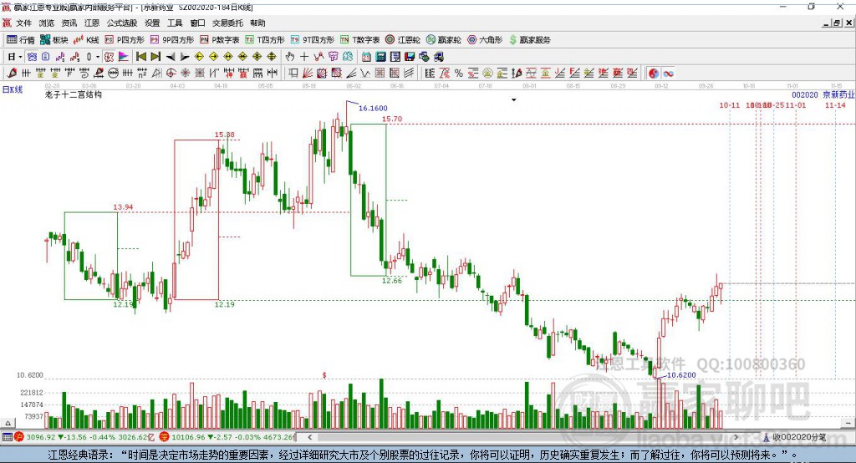Open the 公式选股 menu
The height and width of the screenshot is (463, 856).
click(x=122, y=23)
